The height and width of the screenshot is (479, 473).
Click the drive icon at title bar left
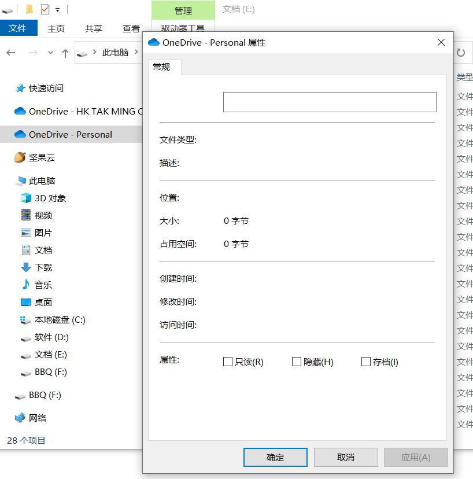8,11
